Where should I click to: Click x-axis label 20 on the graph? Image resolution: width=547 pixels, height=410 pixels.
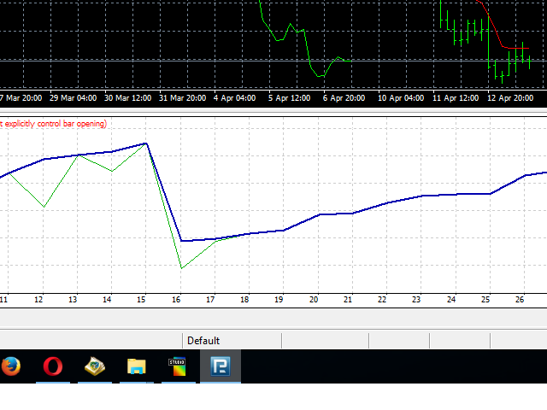[314, 300]
